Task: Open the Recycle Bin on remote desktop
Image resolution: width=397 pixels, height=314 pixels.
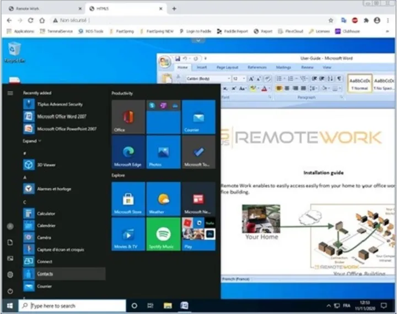Action: (14, 53)
